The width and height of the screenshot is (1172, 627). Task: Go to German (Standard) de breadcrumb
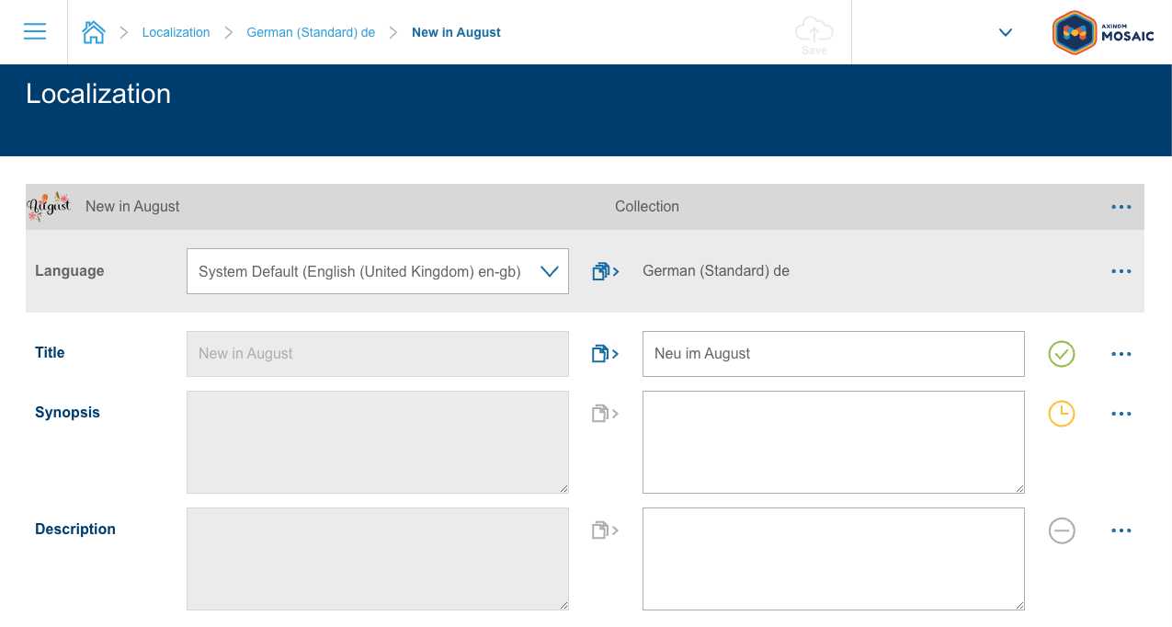[x=311, y=32]
